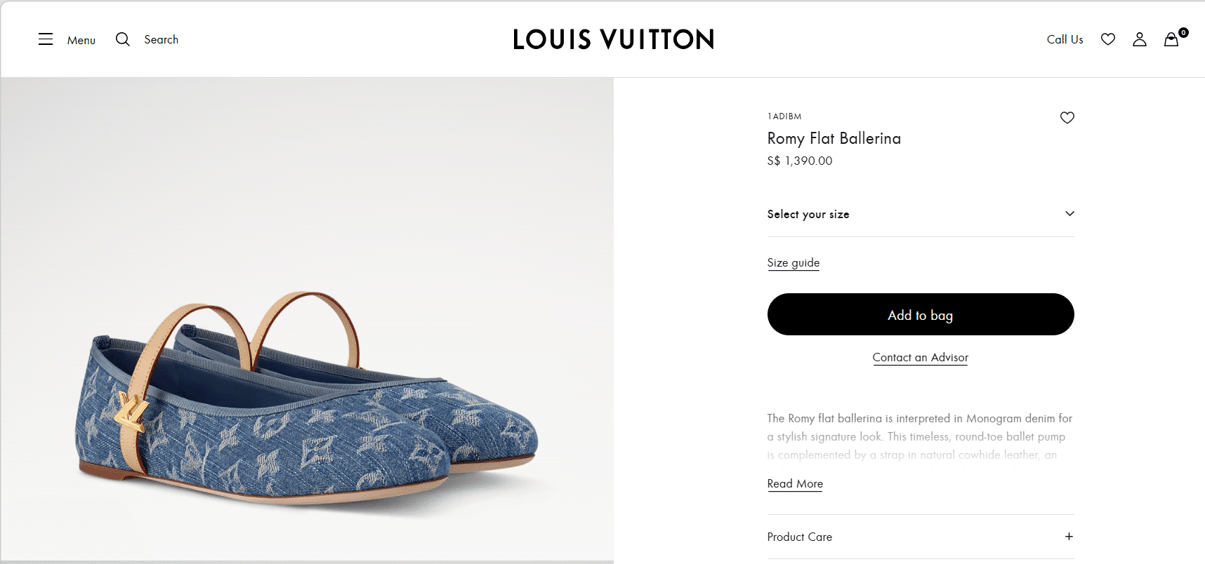Click the Romy Flat Ballerina product title
Viewport: 1205px width, 564px height.
click(x=834, y=138)
